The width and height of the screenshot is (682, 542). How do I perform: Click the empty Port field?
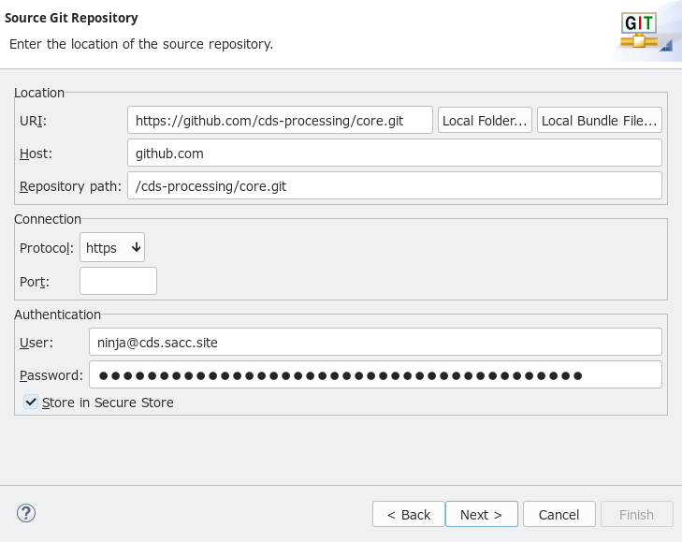tap(118, 281)
